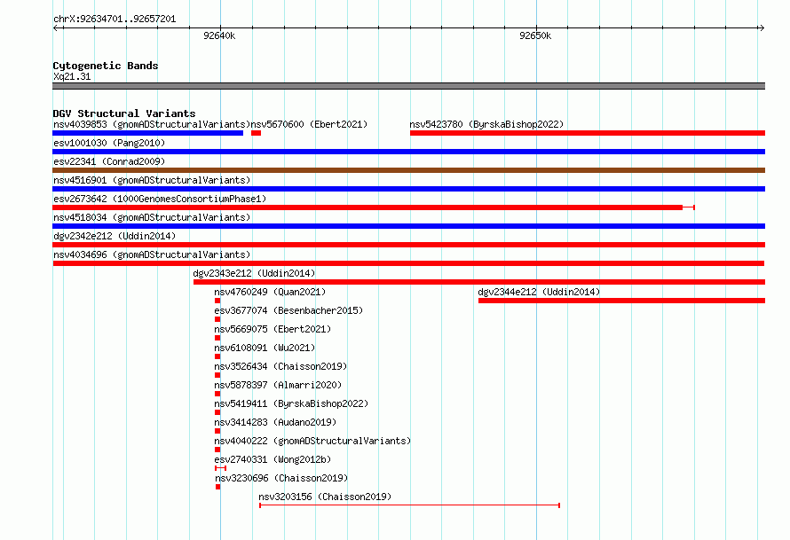This screenshot has height=540, width=790.
Task: Select the nsv4516901 gnomADStructuralVariants label
Action: 152,180
